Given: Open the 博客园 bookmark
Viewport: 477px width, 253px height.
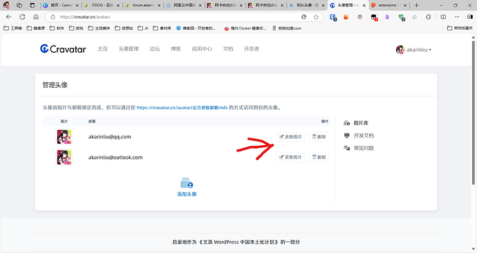Looking at the screenshot, I should click(x=196, y=28).
